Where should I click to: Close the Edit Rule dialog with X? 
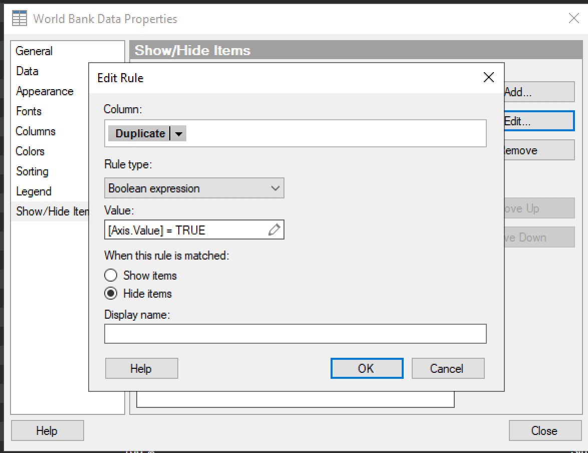(x=488, y=78)
